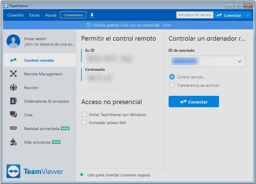Enable Conceder acceso fácil checkbox
Screen dimensions: 256x184
pyautogui.click(x=84, y=123)
